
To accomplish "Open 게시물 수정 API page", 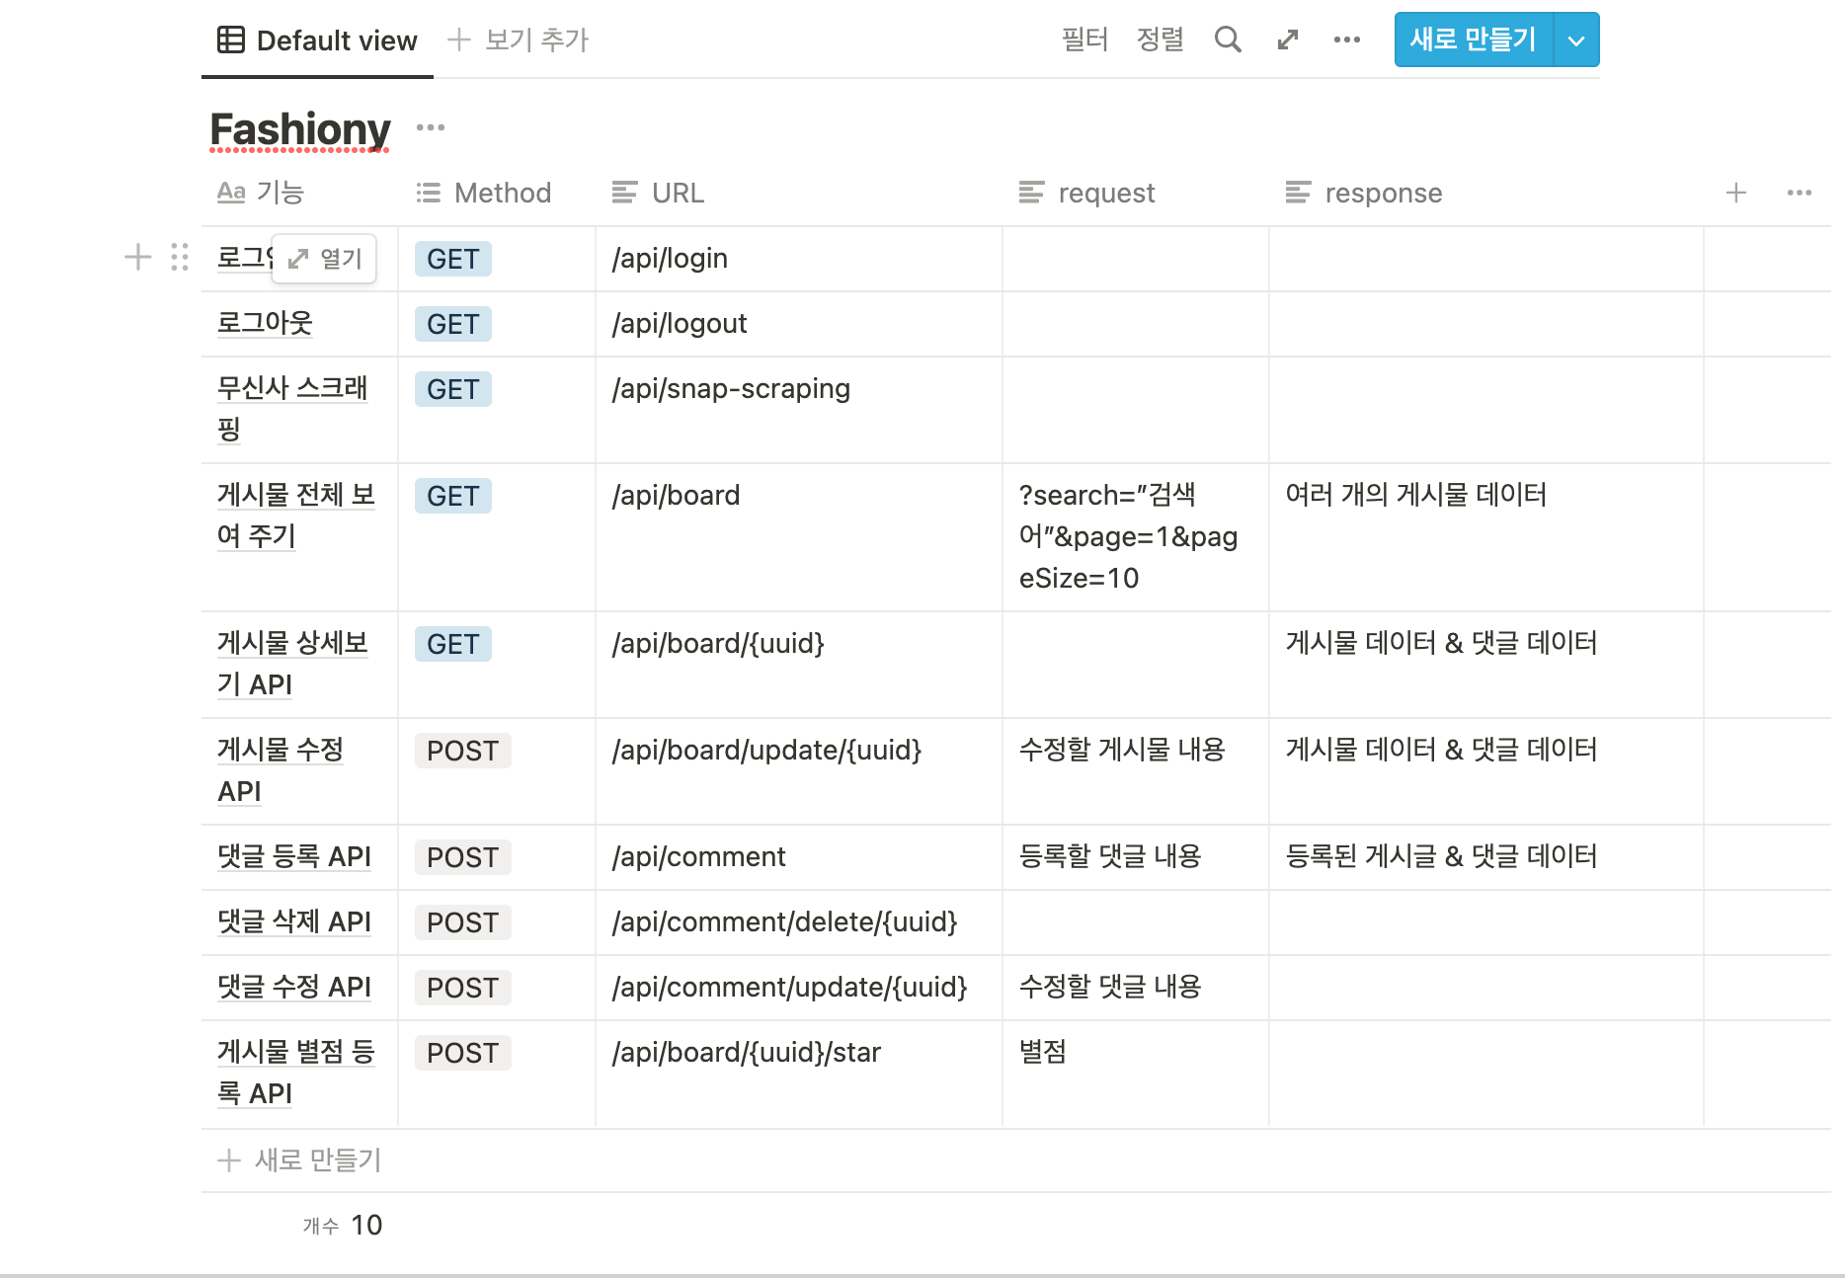I will [281, 769].
